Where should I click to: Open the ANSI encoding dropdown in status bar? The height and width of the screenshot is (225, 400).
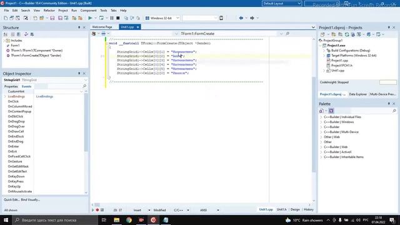(218, 210)
